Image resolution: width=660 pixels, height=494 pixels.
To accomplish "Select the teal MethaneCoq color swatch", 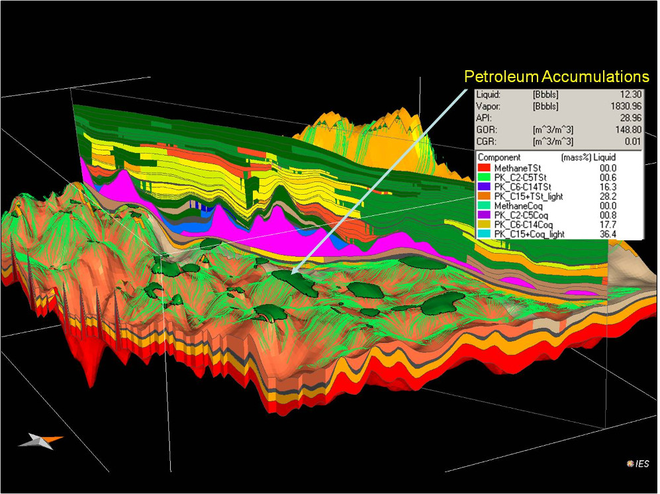I will (x=484, y=206).
